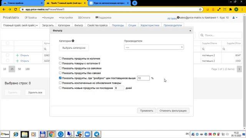Open the floppy disk save app in taskbar
Image resolution: width=246 pixels, height=138 pixels.
pyautogui.click(x=43, y=134)
